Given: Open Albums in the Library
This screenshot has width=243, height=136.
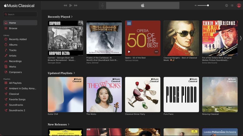Looking at the screenshot, I should [x=20, y=45].
